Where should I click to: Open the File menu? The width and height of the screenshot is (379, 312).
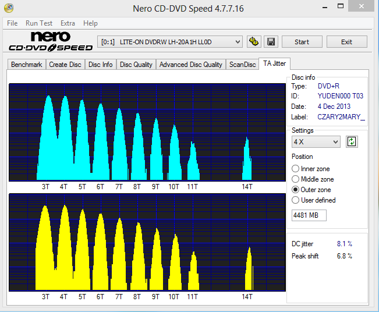12,23
